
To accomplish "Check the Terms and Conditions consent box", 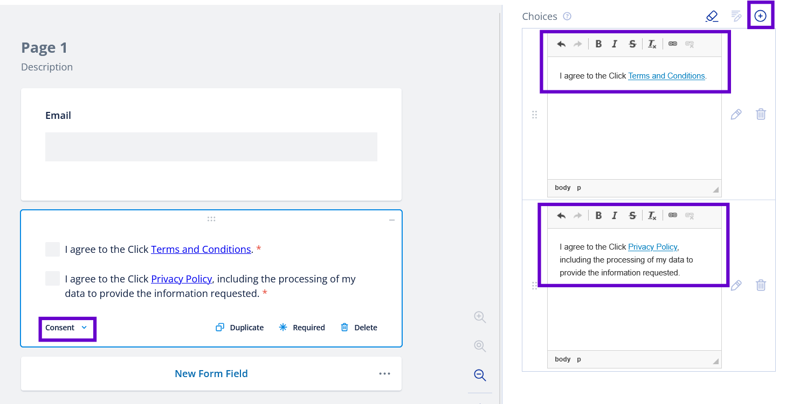I will [52, 249].
